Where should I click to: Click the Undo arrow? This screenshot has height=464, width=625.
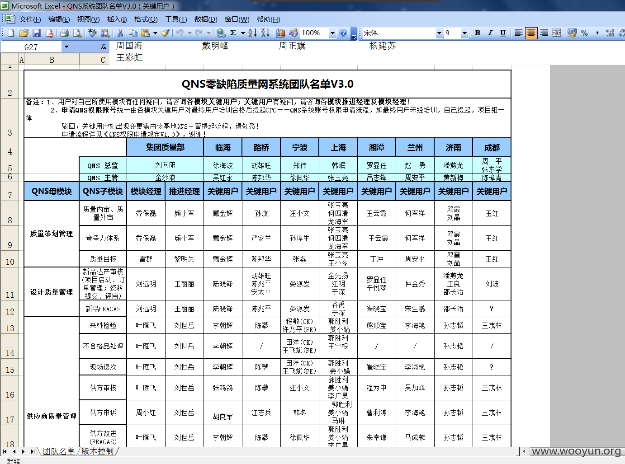180,33
